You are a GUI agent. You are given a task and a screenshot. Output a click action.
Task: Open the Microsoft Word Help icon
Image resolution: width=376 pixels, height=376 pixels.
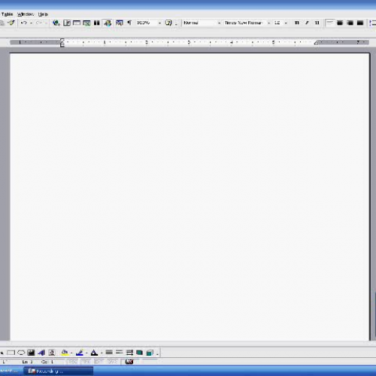(x=168, y=23)
